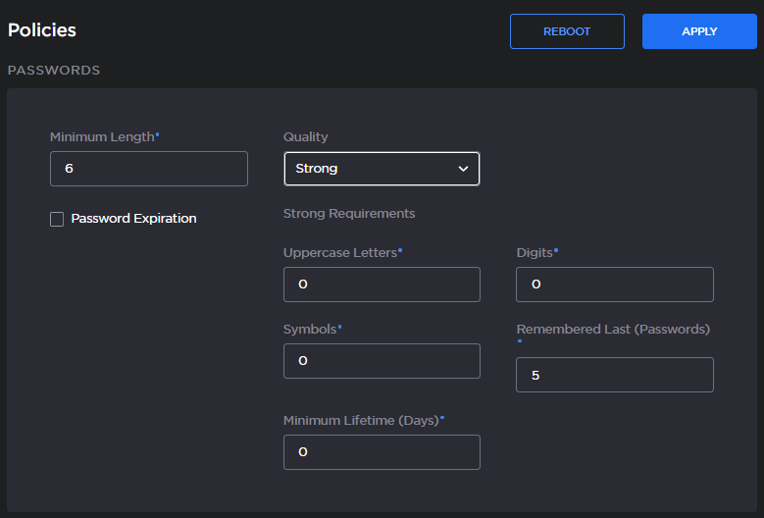Click the Remembered Last (Passwords) label
764x518 pixels.
click(613, 330)
